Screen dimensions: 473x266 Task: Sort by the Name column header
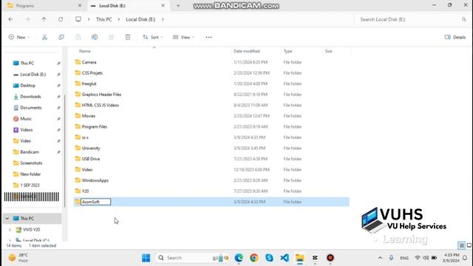[x=85, y=51]
